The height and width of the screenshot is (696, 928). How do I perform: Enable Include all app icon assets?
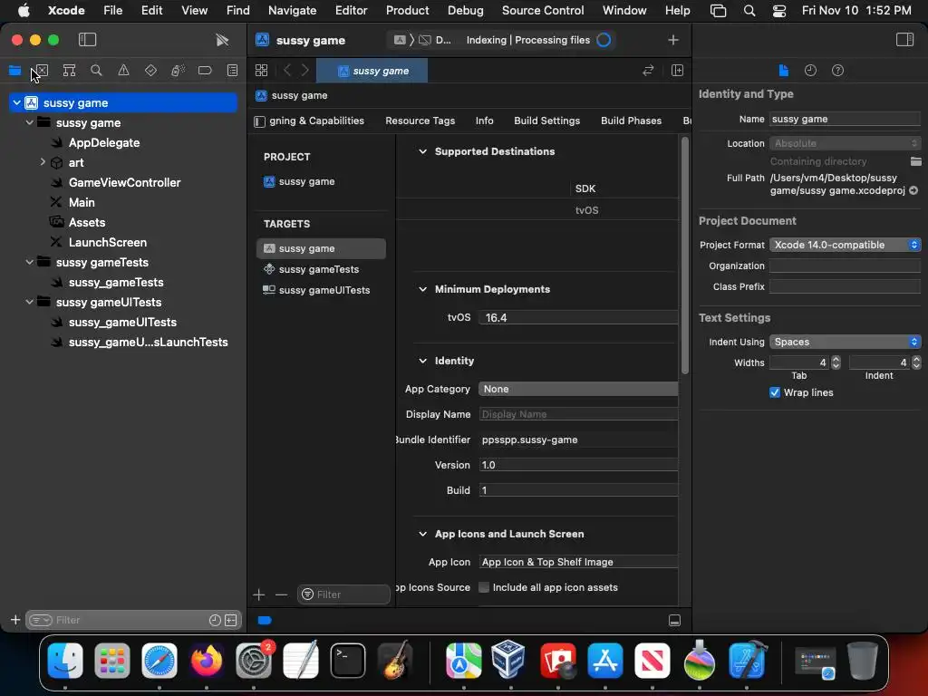click(x=484, y=587)
